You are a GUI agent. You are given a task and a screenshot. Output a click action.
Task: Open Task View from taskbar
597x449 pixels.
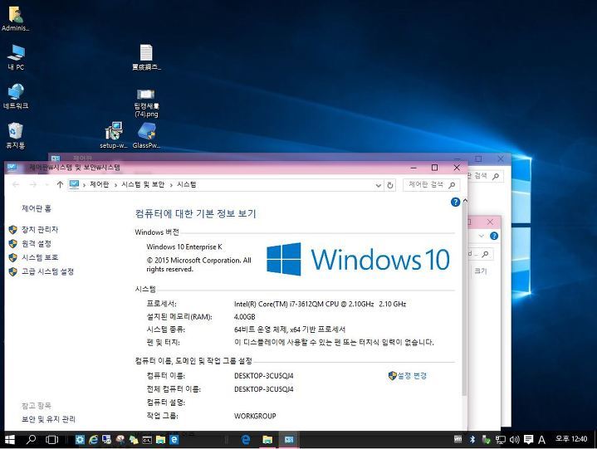point(51,440)
